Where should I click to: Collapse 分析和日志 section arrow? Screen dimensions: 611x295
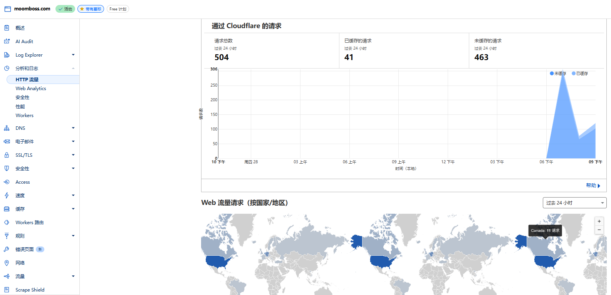pyautogui.click(x=73, y=68)
